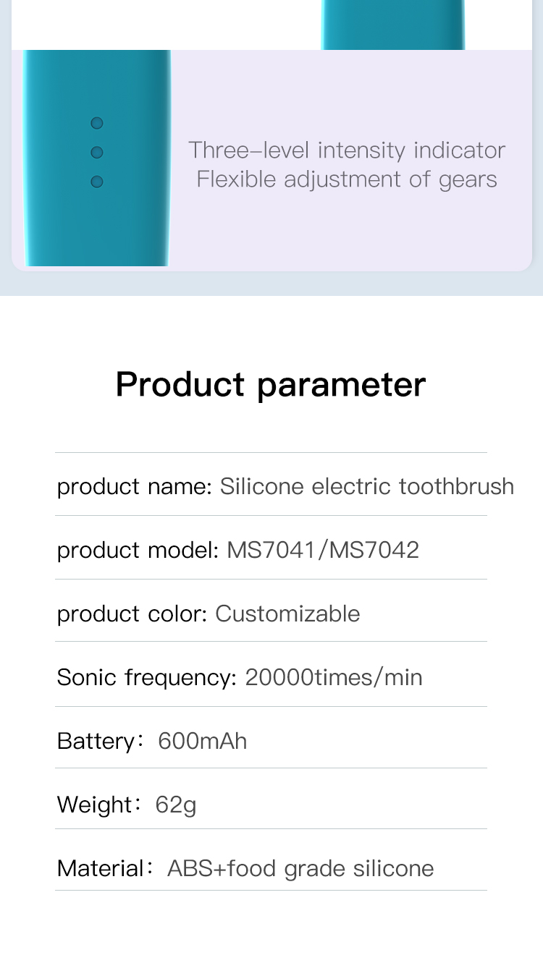Click the "Silicone electric toothbrush" value
The height and width of the screenshot is (976, 543).
(x=367, y=486)
